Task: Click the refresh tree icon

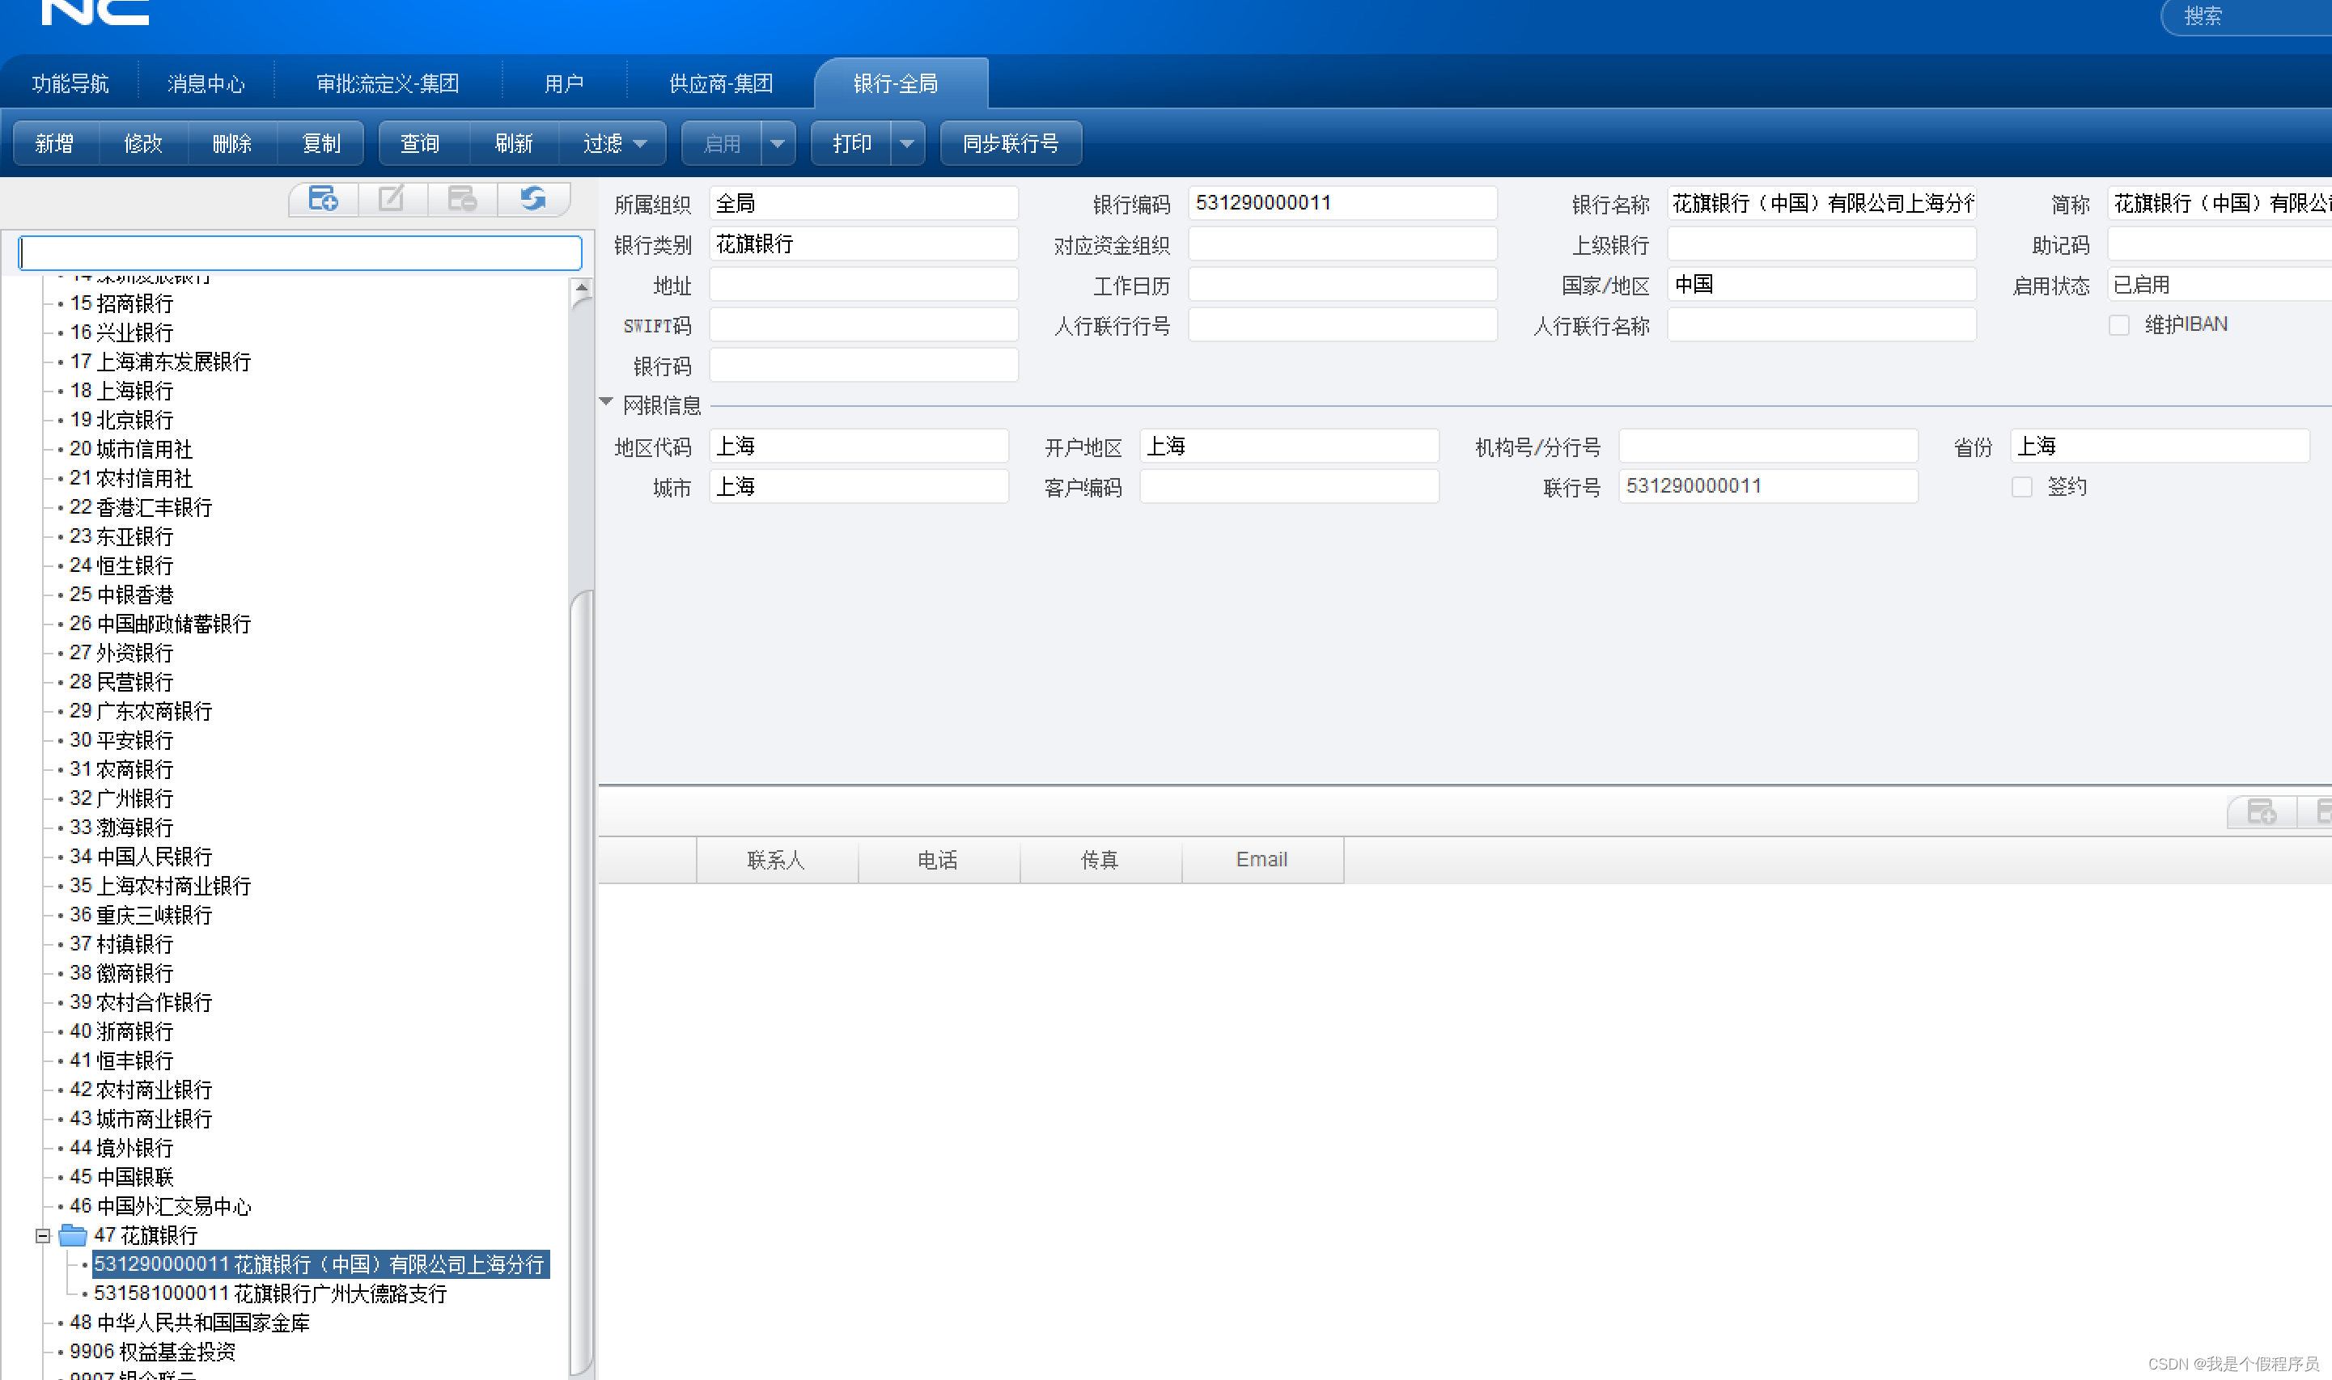Action: [x=532, y=199]
